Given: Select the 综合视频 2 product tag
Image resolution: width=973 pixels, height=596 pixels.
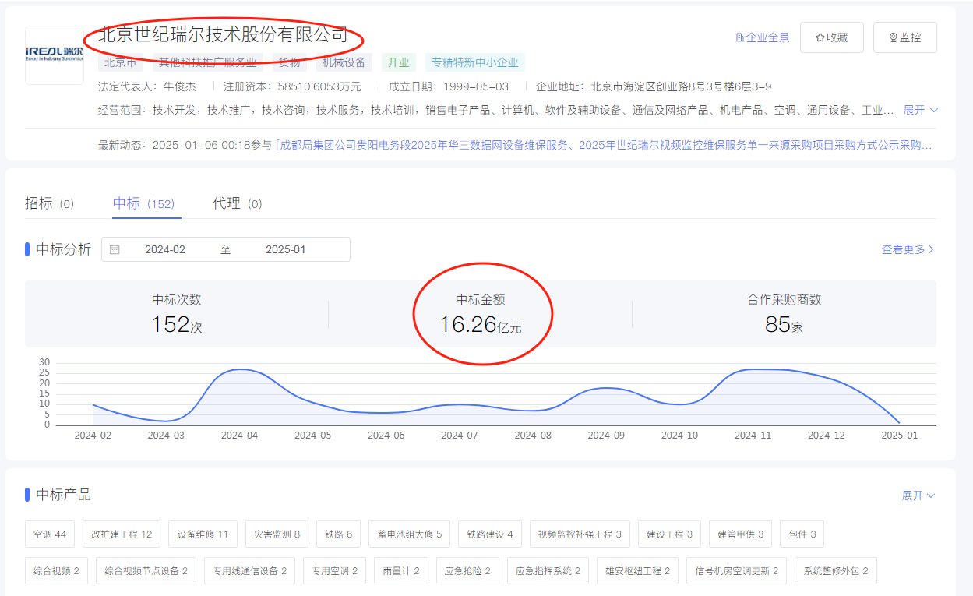Looking at the screenshot, I should [56, 571].
